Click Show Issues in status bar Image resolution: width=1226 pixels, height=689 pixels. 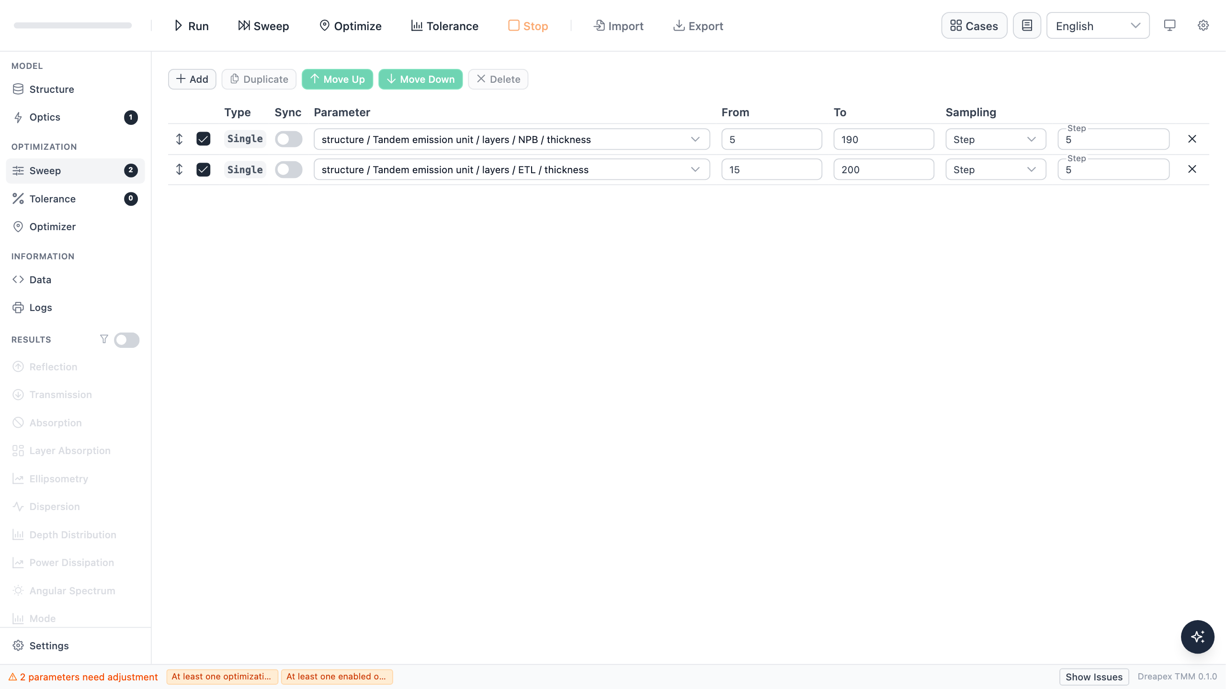[x=1094, y=677]
